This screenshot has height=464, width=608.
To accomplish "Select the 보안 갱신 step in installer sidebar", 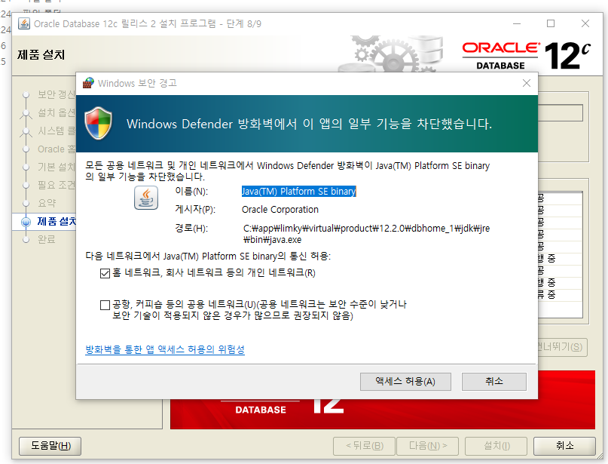I will [57, 94].
